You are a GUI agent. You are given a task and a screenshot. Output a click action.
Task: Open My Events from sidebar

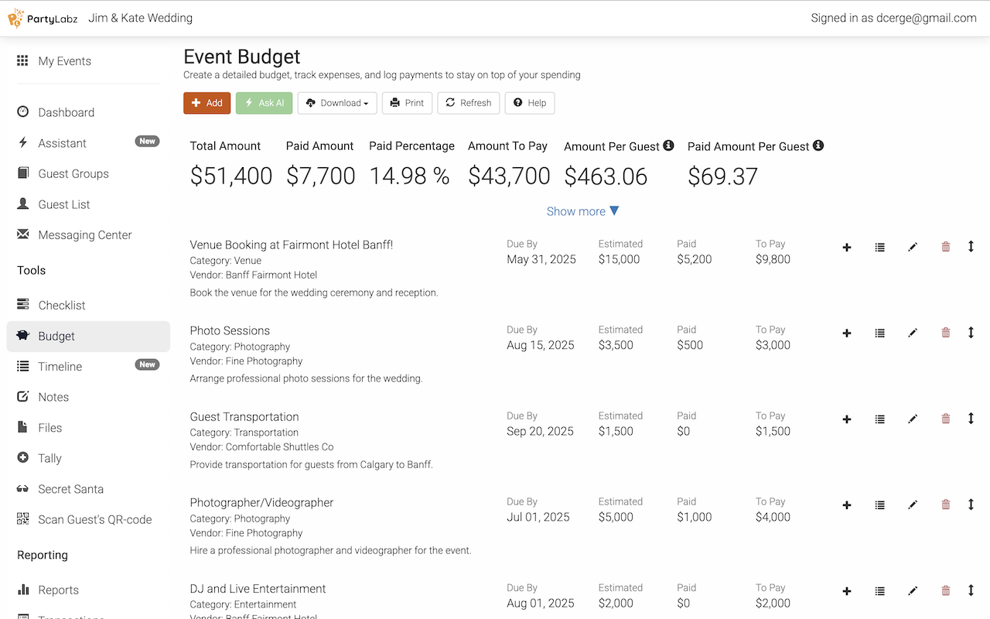pos(64,61)
